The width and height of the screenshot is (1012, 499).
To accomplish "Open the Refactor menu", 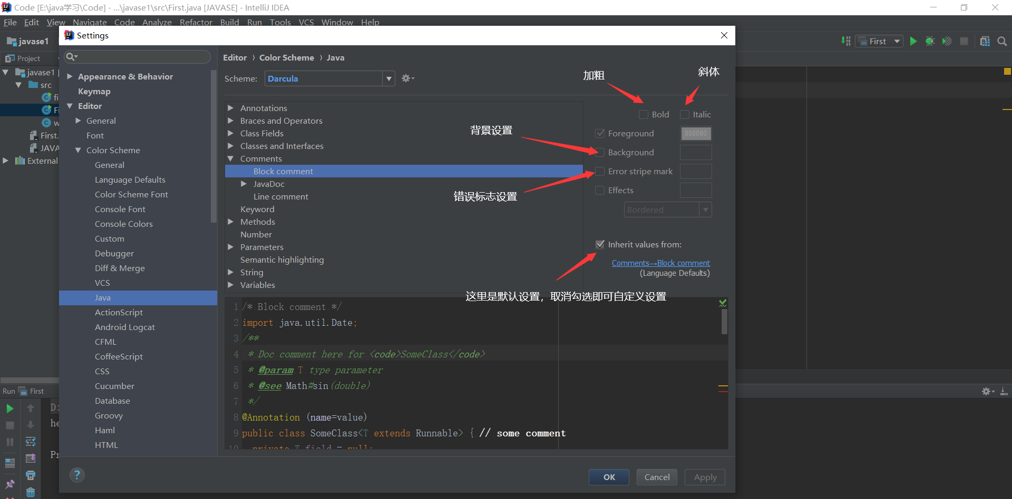I will [196, 22].
